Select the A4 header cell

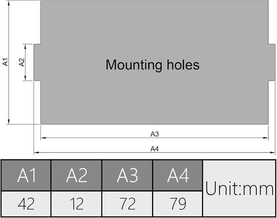click(178, 175)
